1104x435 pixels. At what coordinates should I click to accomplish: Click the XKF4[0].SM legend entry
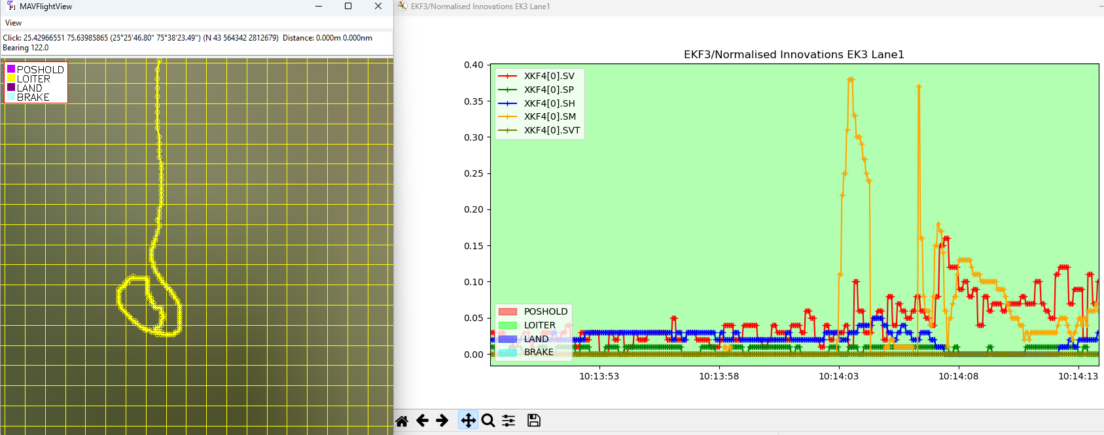point(550,116)
